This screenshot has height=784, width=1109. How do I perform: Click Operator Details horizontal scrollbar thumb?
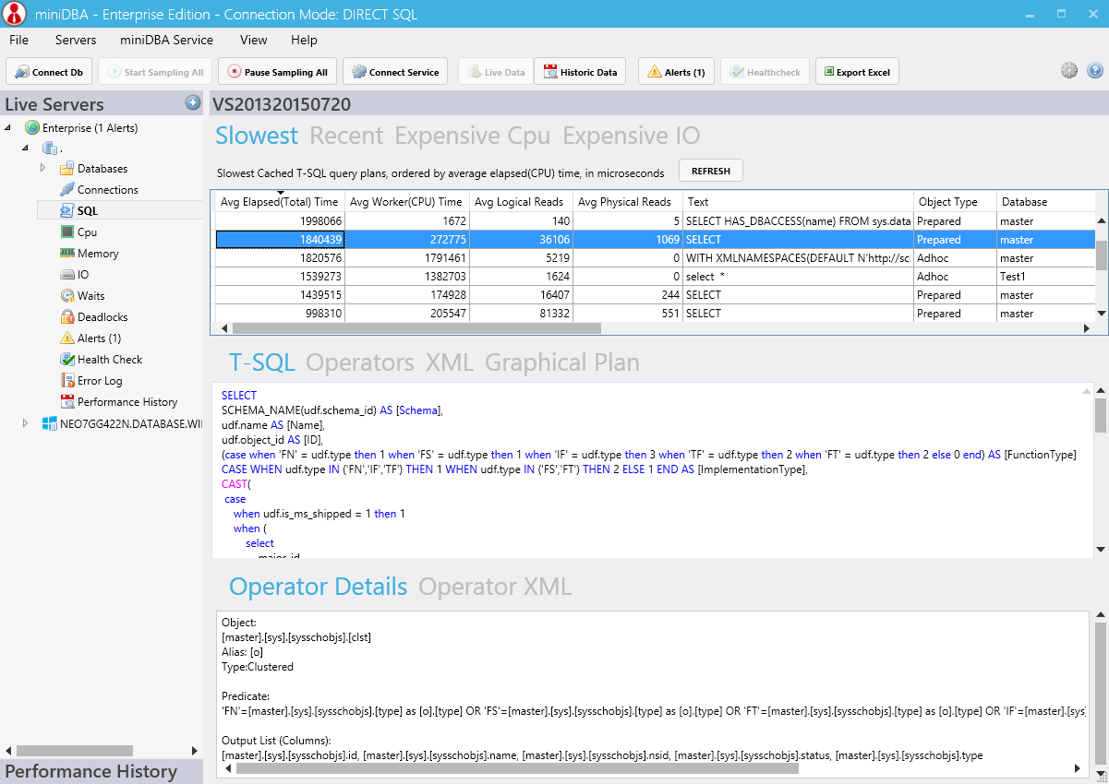(x=517, y=767)
